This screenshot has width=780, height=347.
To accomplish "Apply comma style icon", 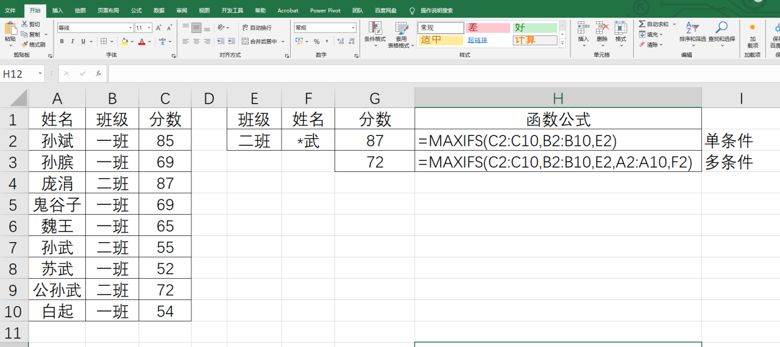I will [x=327, y=41].
